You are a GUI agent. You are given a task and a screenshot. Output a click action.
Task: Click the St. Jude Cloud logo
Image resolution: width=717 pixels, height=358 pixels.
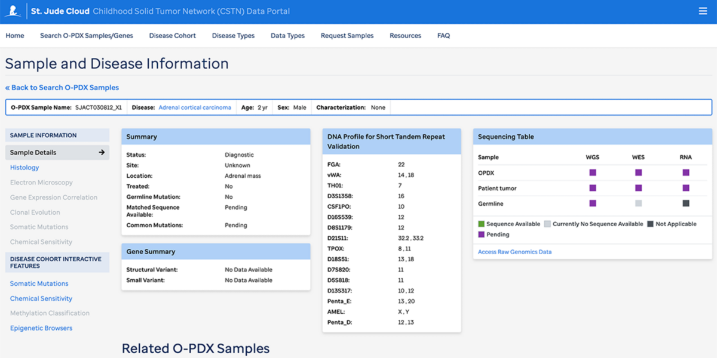click(x=13, y=11)
